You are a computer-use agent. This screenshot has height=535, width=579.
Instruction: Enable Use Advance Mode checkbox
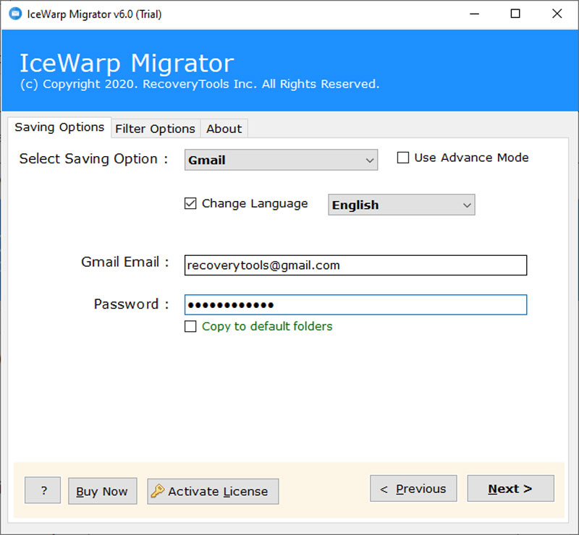pos(403,158)
